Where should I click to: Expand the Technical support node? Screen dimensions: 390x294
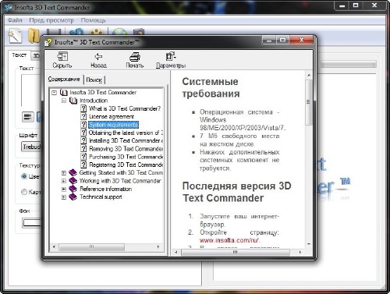64,197
